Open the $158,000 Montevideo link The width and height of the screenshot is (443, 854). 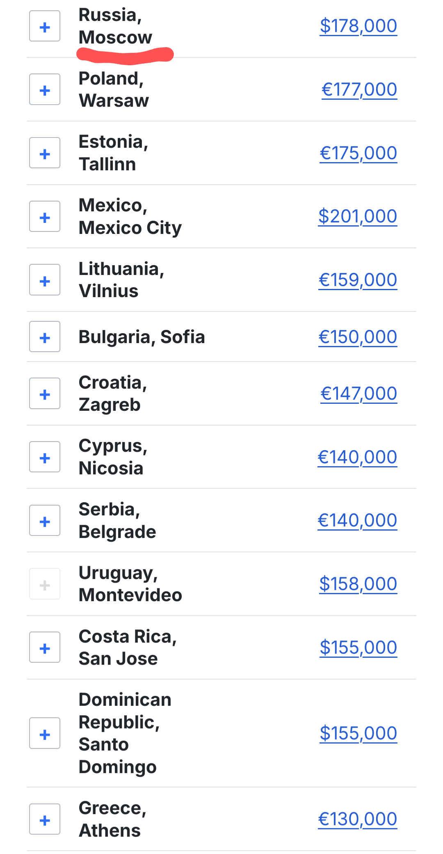click(x=358, y=584)
